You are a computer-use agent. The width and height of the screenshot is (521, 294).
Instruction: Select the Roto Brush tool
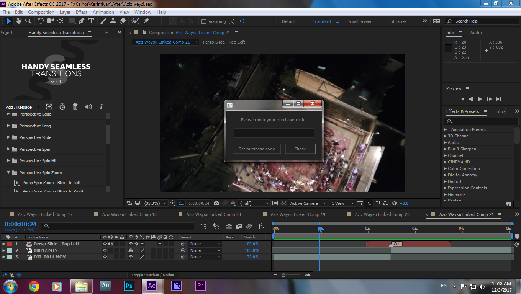tap(135, 21)
